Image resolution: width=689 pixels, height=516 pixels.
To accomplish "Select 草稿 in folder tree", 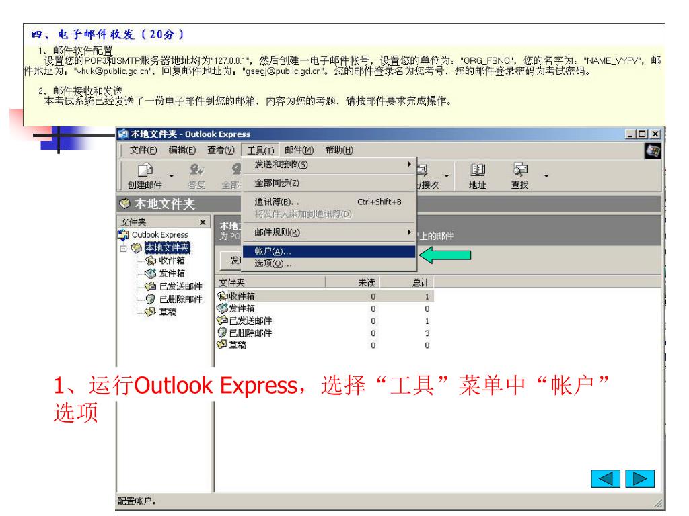I will tap(168, 312).
